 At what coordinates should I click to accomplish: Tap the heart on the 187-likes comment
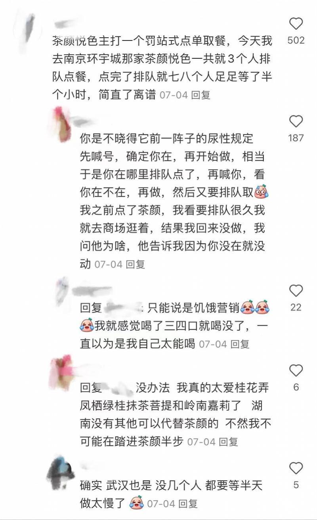(x=296, y=121)
